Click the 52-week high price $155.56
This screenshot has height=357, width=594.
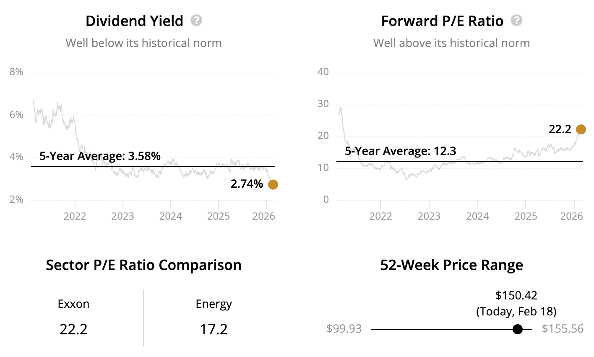tap(563, 329)
